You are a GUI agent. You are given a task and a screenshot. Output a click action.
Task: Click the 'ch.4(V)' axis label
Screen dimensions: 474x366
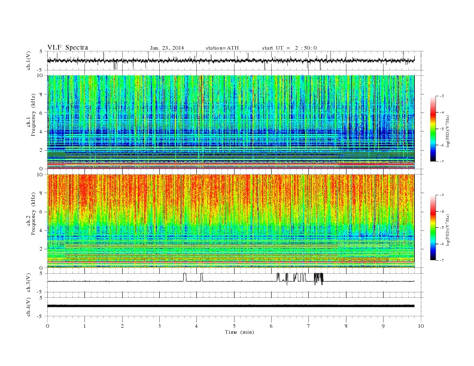tap(29, 307)
